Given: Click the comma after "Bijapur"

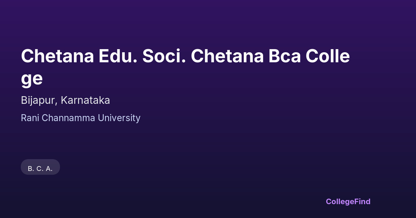Looking at the screenshot, I should coord(57,103).
